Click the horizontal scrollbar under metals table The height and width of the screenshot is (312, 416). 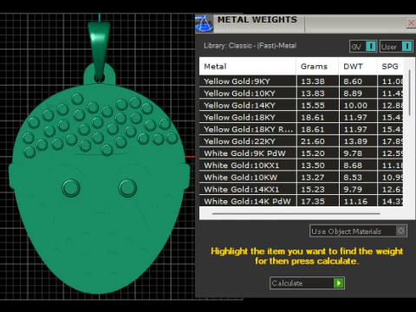296,214
